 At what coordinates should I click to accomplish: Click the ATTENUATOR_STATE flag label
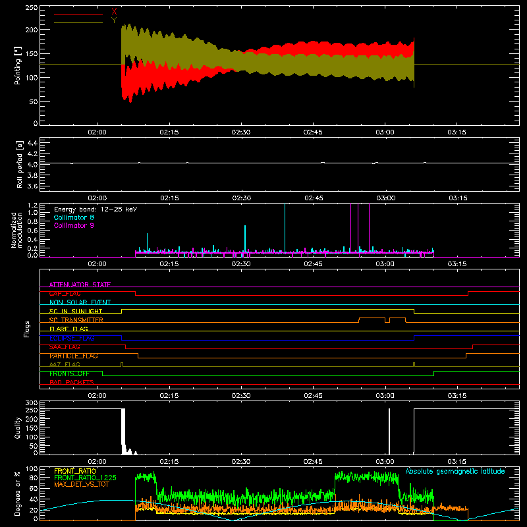pos(80,285)
